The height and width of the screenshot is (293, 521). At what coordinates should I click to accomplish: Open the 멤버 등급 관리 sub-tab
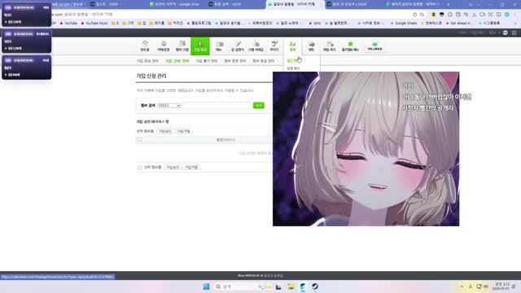264,61
